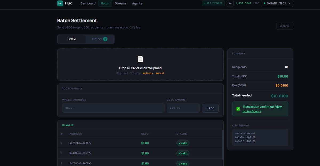Click the CSV format example code block
Image resolution: width=320 pixels, height=166 pixels.
pyautogui.click(x=260, y=137)
